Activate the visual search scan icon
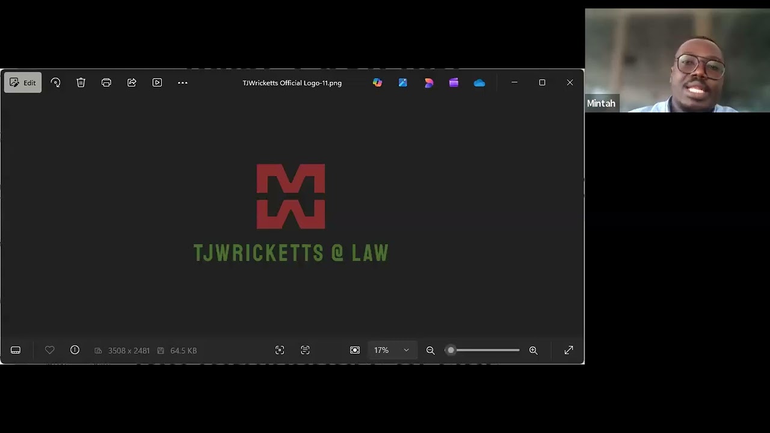This screenshot has width=770, height=433. (x=280, y=350)
